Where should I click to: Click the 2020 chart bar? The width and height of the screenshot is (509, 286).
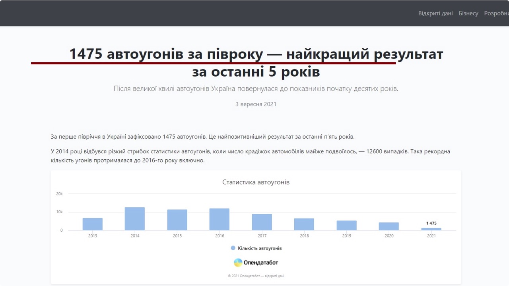point(389,226)
